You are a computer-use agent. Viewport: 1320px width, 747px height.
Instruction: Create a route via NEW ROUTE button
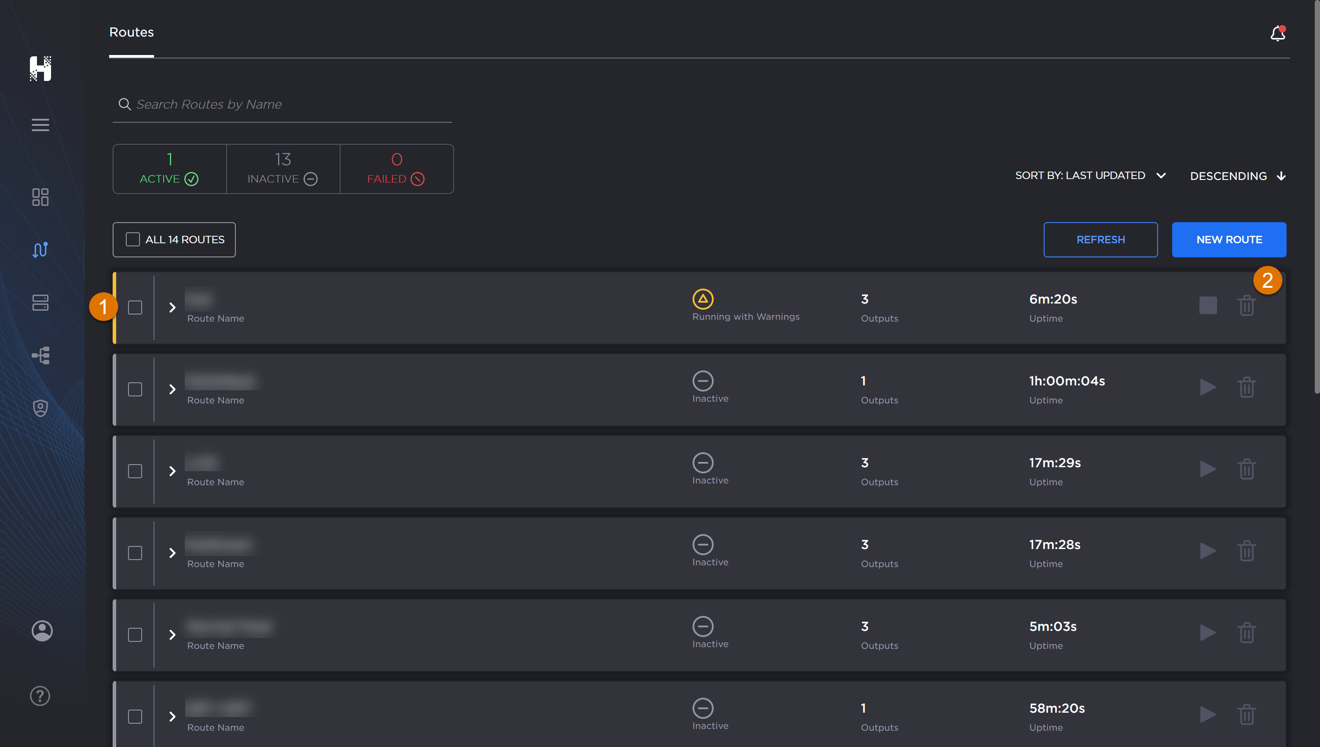(1228, 239)
